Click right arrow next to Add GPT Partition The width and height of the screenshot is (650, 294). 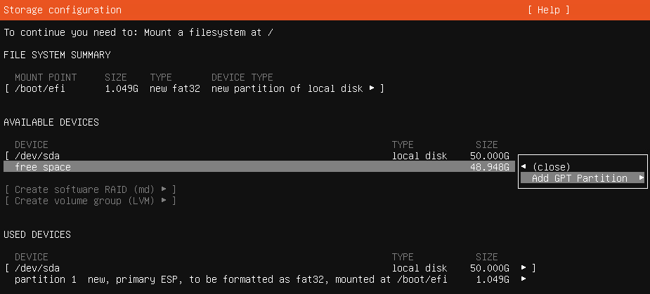[x=642, y=178]
